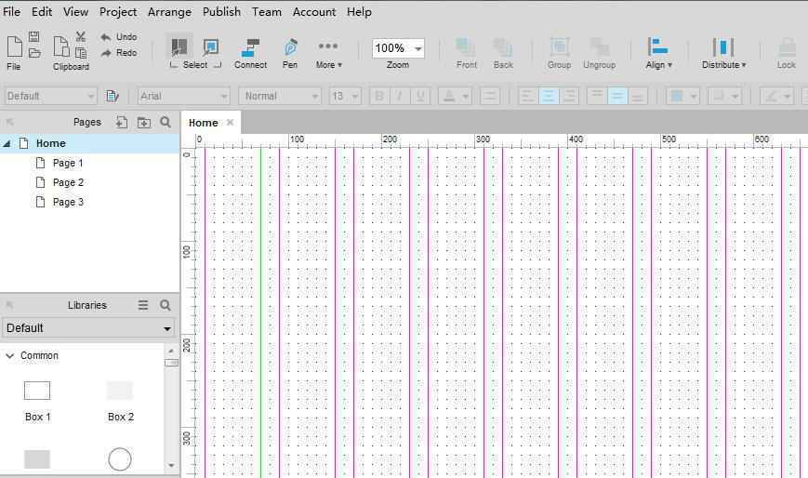Viewport: 808px width, 478px height.
Task: Align text right
Action: (569, 96)
